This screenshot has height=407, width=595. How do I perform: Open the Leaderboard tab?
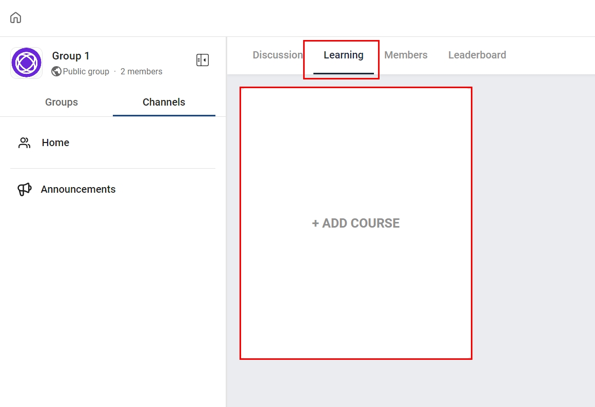tap(477, 55)
